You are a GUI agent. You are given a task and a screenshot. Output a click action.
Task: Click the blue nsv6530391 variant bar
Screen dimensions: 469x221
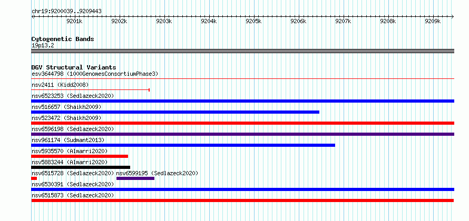click(242, 189)
